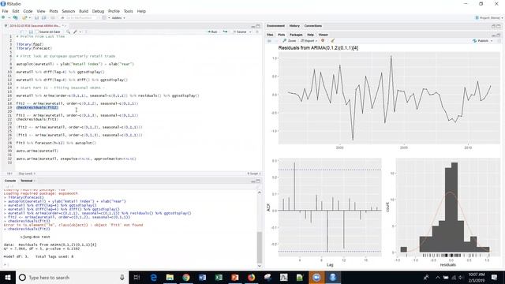Go to previous plot arrow
This screenshot has height=284, width=505.
point(270,41)
